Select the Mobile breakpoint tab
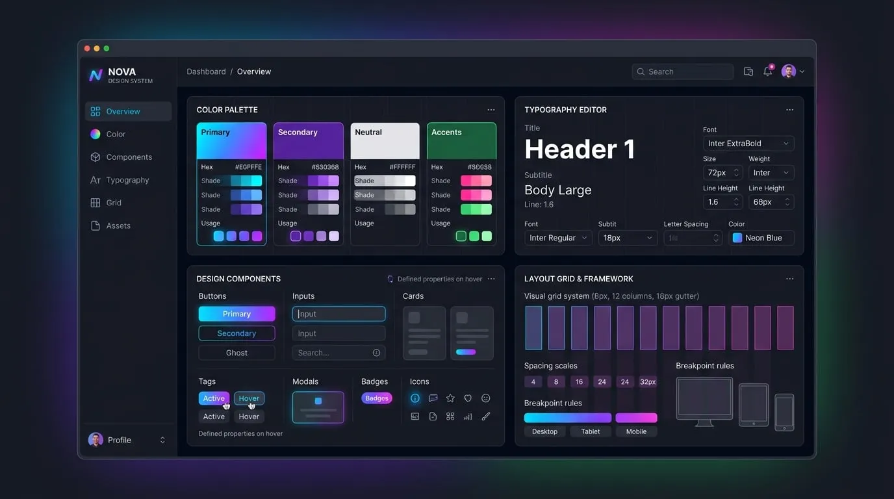Viewport: 894px width, 499px height. pos(636,431)
